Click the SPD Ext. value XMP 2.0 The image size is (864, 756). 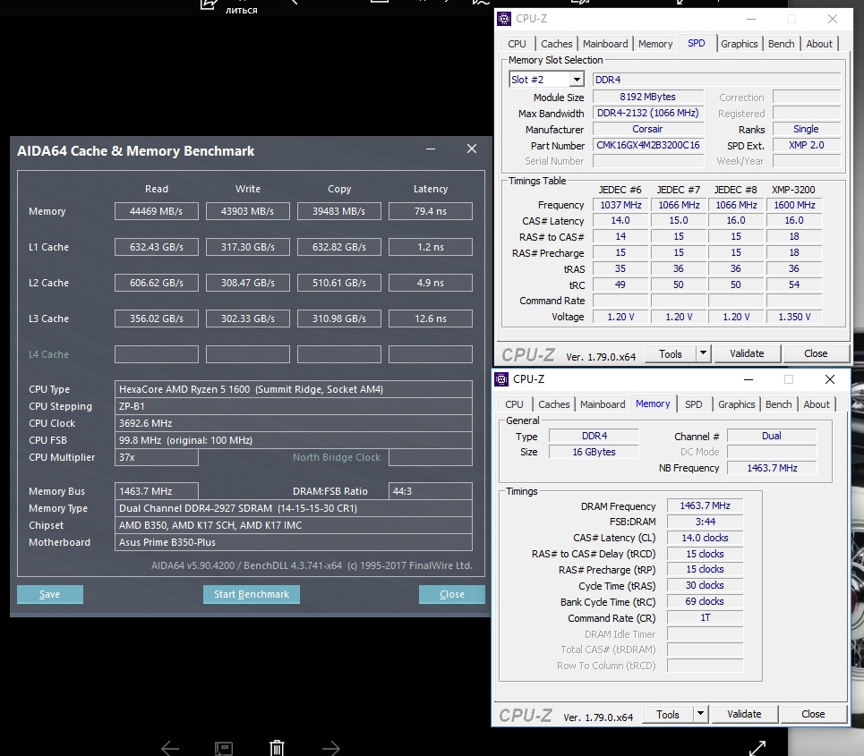click(806, 145)
